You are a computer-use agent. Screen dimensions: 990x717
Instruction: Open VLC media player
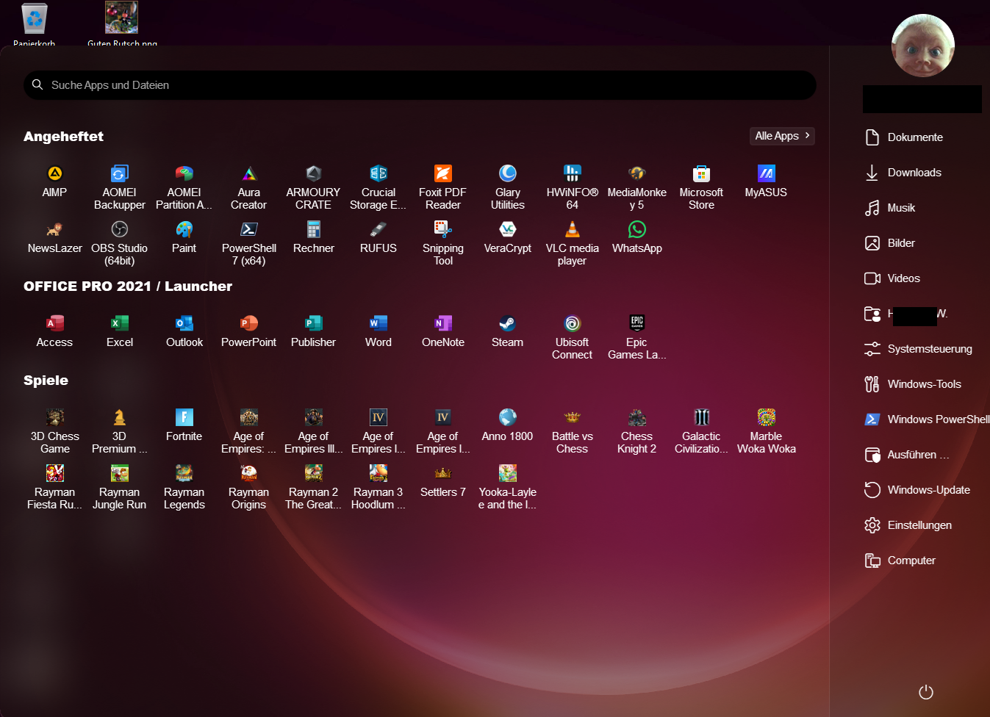[x=572, y=243]
